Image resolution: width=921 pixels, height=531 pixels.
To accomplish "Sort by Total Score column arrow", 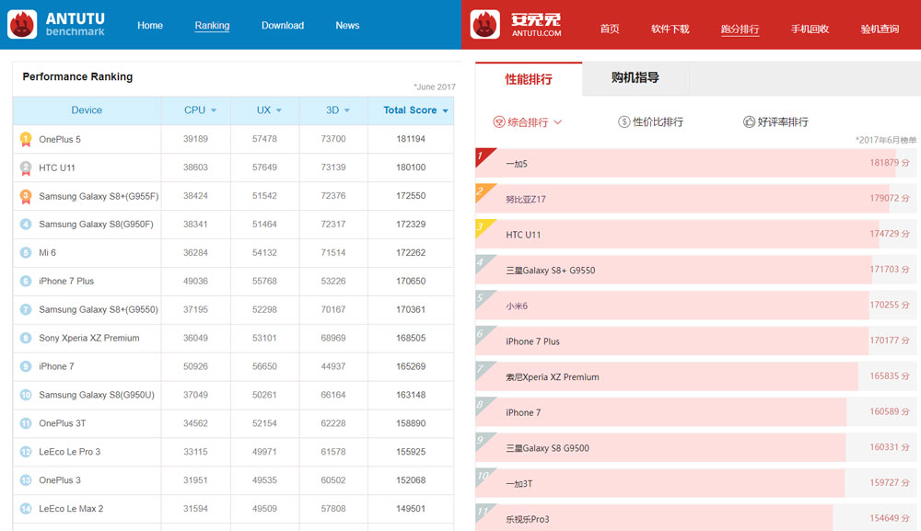I will 446,110.
